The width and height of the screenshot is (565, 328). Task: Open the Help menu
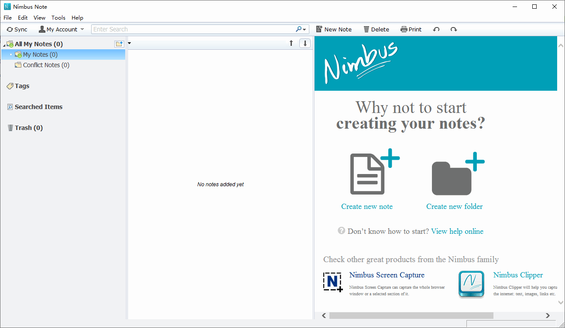click(x=78, y=18)
